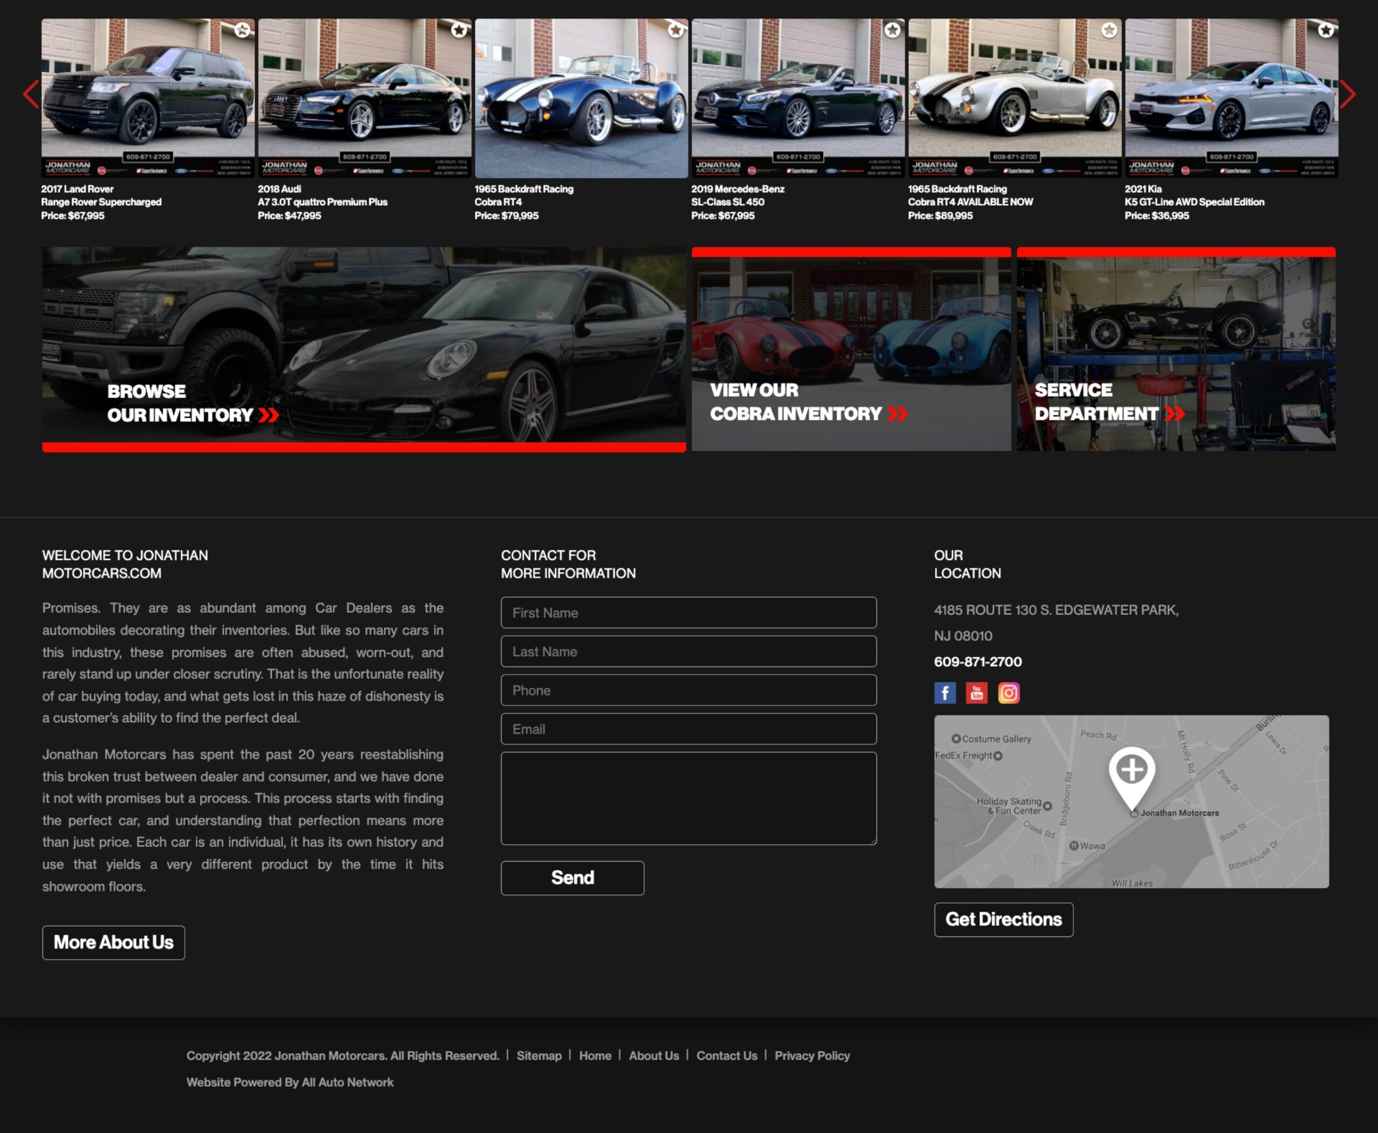1378x1133 pixels.
Task: Favorite the 2021 Kia K5 star
Action: pos(1325,30)
